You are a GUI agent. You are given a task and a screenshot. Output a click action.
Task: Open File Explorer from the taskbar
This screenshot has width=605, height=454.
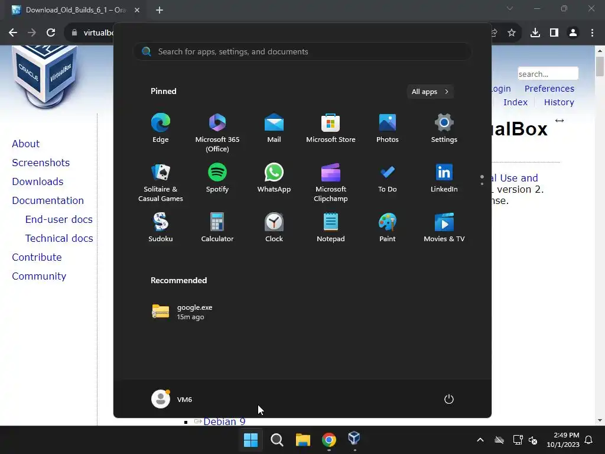tap(303, 440)
